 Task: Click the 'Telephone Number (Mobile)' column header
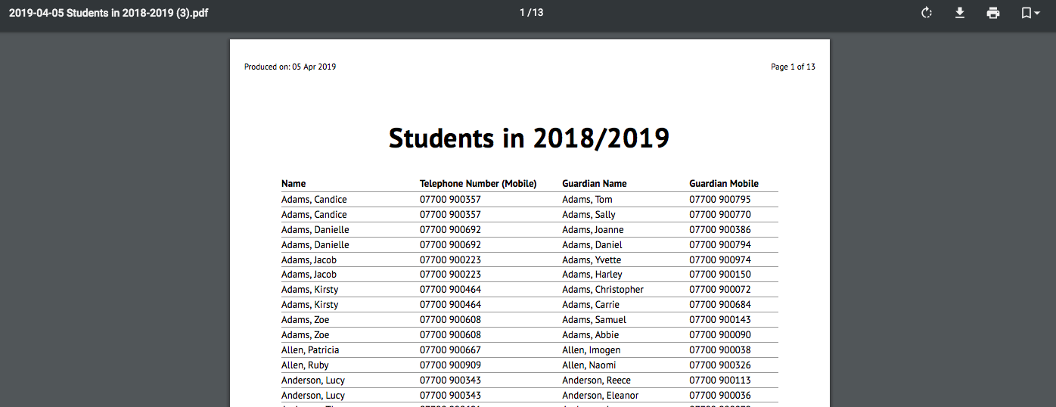tap(477, 184)
